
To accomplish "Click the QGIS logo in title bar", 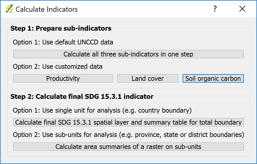I will pos(9,9).
